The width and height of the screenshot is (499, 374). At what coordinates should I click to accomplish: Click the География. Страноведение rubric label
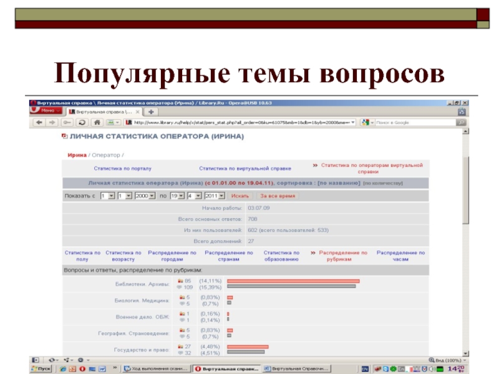click(133, 333)
